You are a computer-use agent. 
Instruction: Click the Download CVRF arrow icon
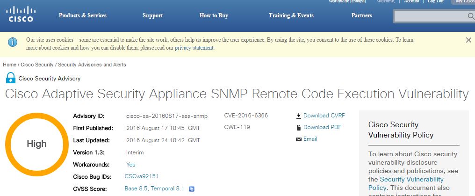pyautogui.click(x=298, y=116)
